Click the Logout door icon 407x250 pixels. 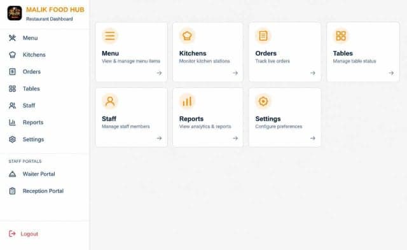[x=12, y=233]
